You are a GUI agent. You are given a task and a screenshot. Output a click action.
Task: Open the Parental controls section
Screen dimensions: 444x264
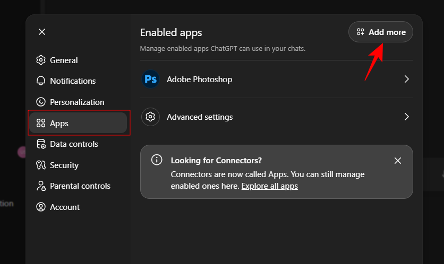tap(80, 186)
